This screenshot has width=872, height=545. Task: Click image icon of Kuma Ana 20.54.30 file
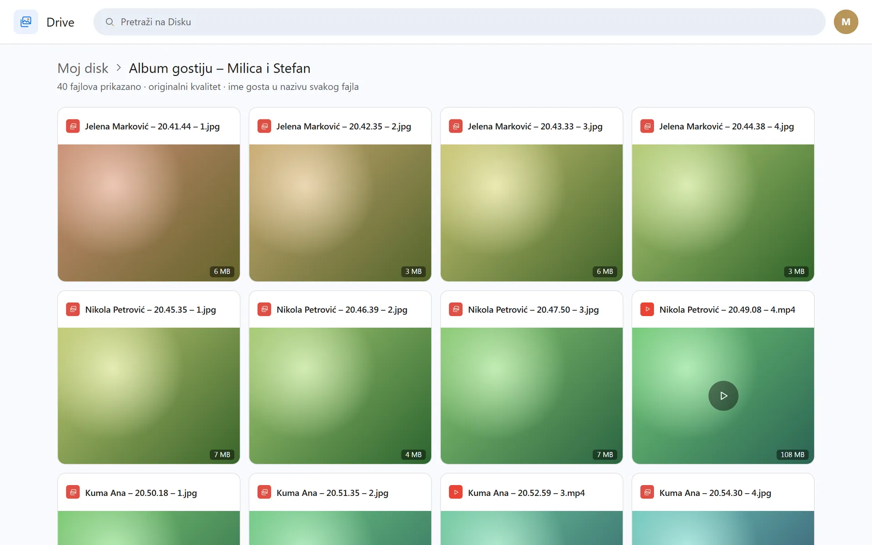tap(647, 492)
